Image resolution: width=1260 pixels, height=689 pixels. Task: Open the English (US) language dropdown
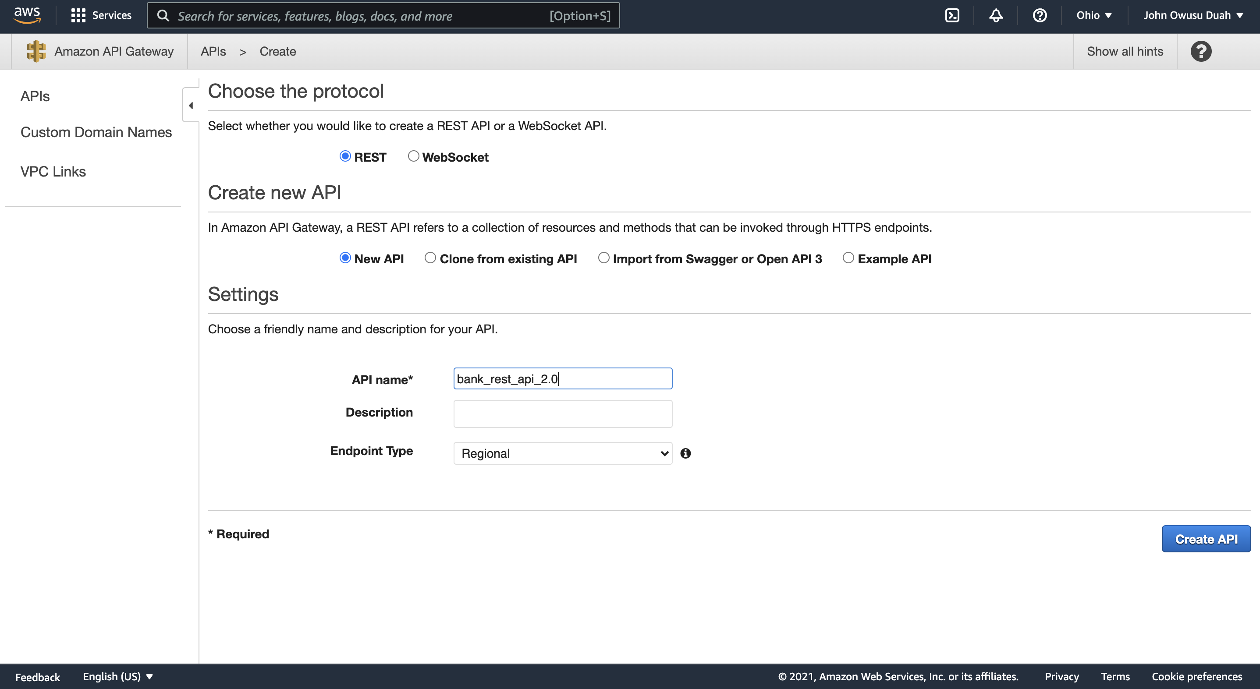[117, 676]
